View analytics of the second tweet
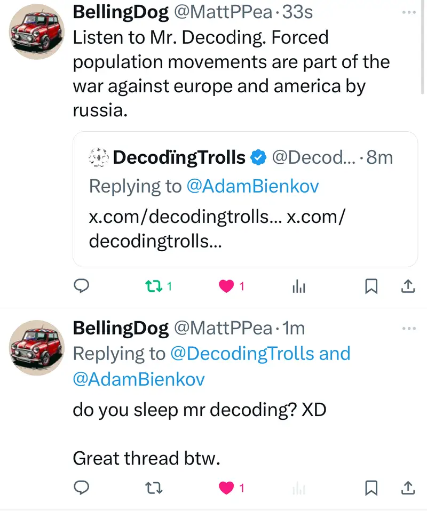 point(299,488)
